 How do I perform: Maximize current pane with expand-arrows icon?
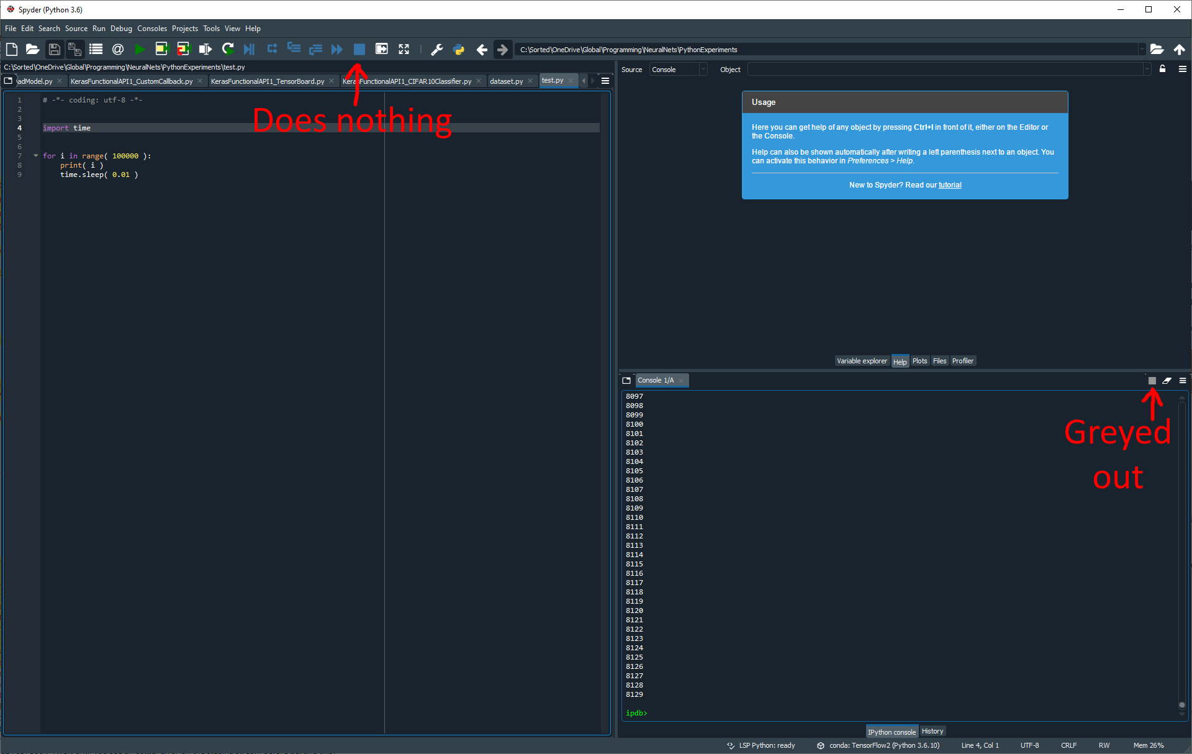click(x=404, y=49)
